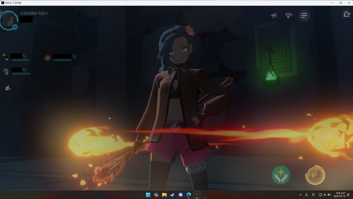The image size is (353, 199).
Task: Click the Mabinogi Mobile taskbar icon
Action: point(197,195)
